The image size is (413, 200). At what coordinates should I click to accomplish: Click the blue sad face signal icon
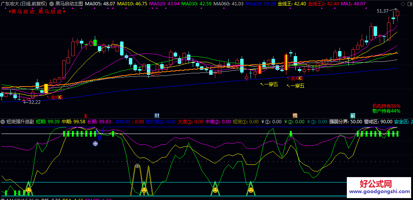pos(95,144)
